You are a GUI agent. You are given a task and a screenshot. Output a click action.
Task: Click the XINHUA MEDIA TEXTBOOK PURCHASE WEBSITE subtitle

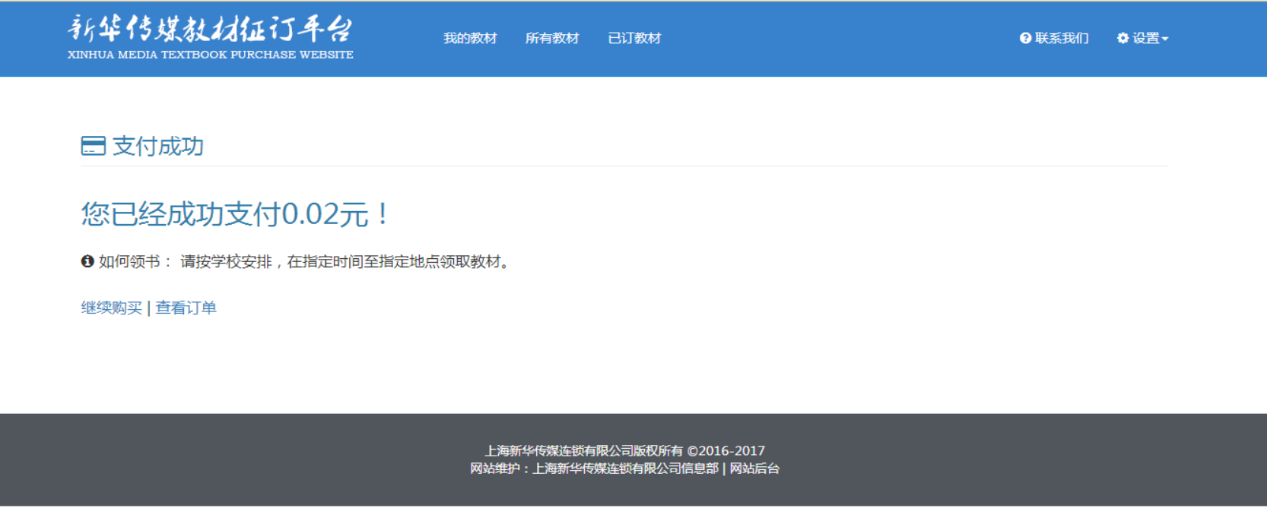(210, 55)
